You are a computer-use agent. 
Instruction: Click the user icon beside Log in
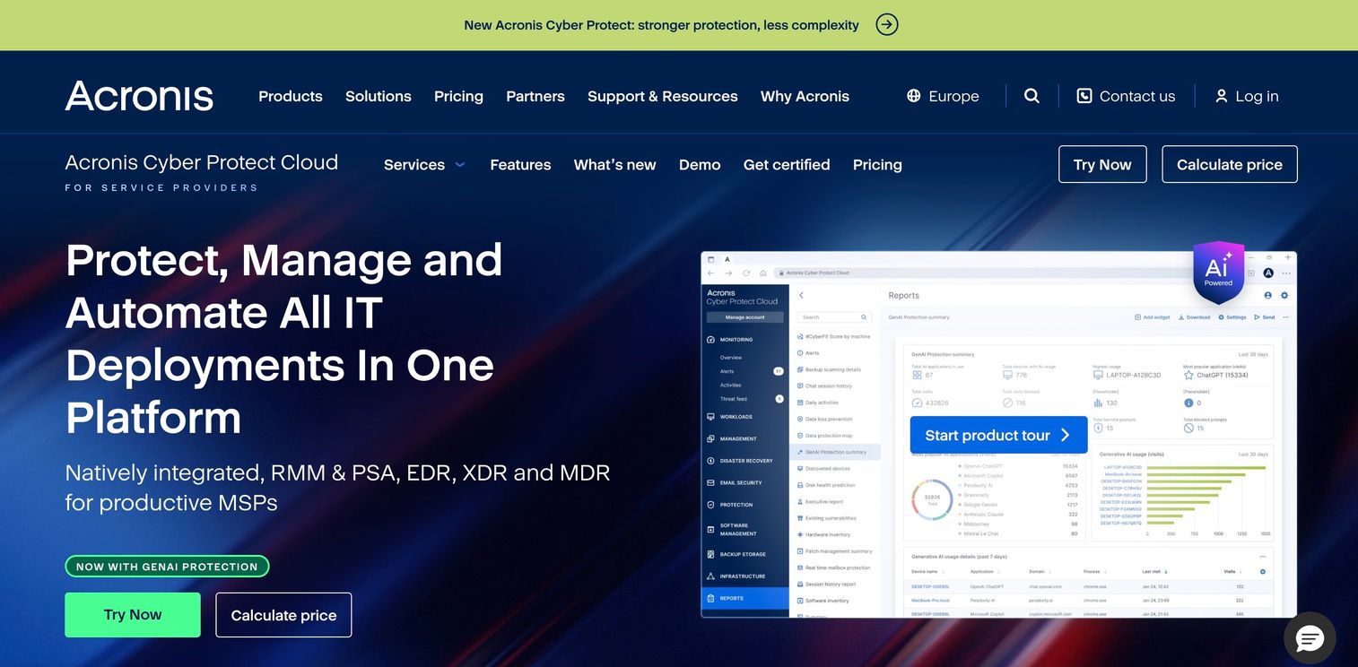point(1221,96)
